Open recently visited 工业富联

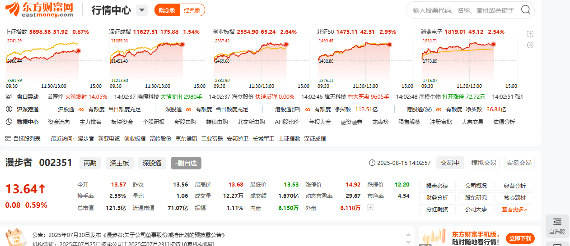212,138
